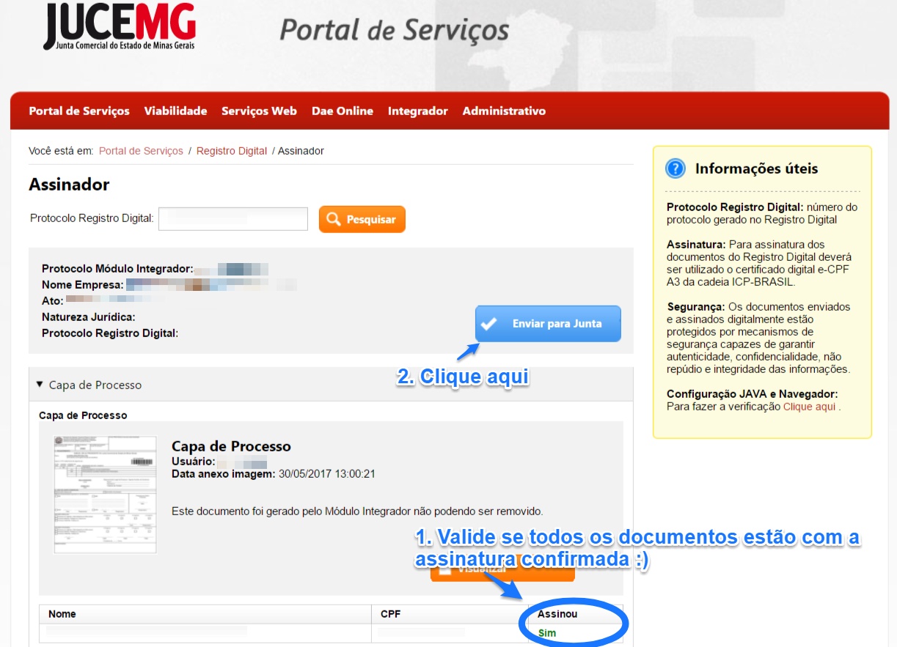Open the Serviços Web menu
This screenshot has width=897, height=647.
[259, 111]
